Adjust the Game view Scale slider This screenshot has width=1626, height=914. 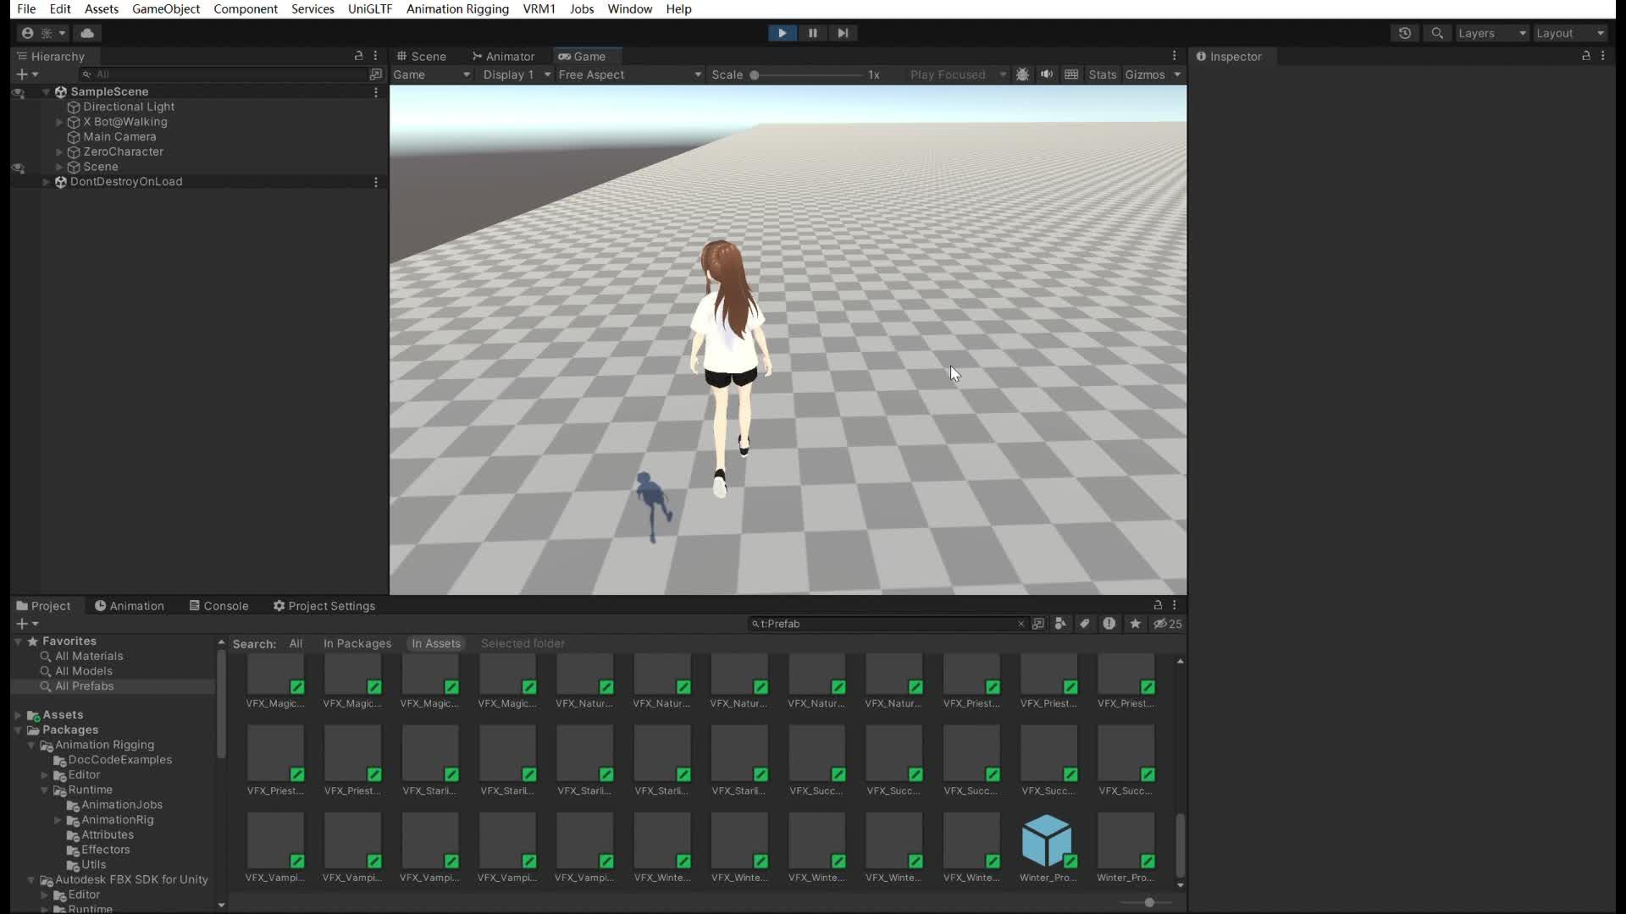(754, 74)
